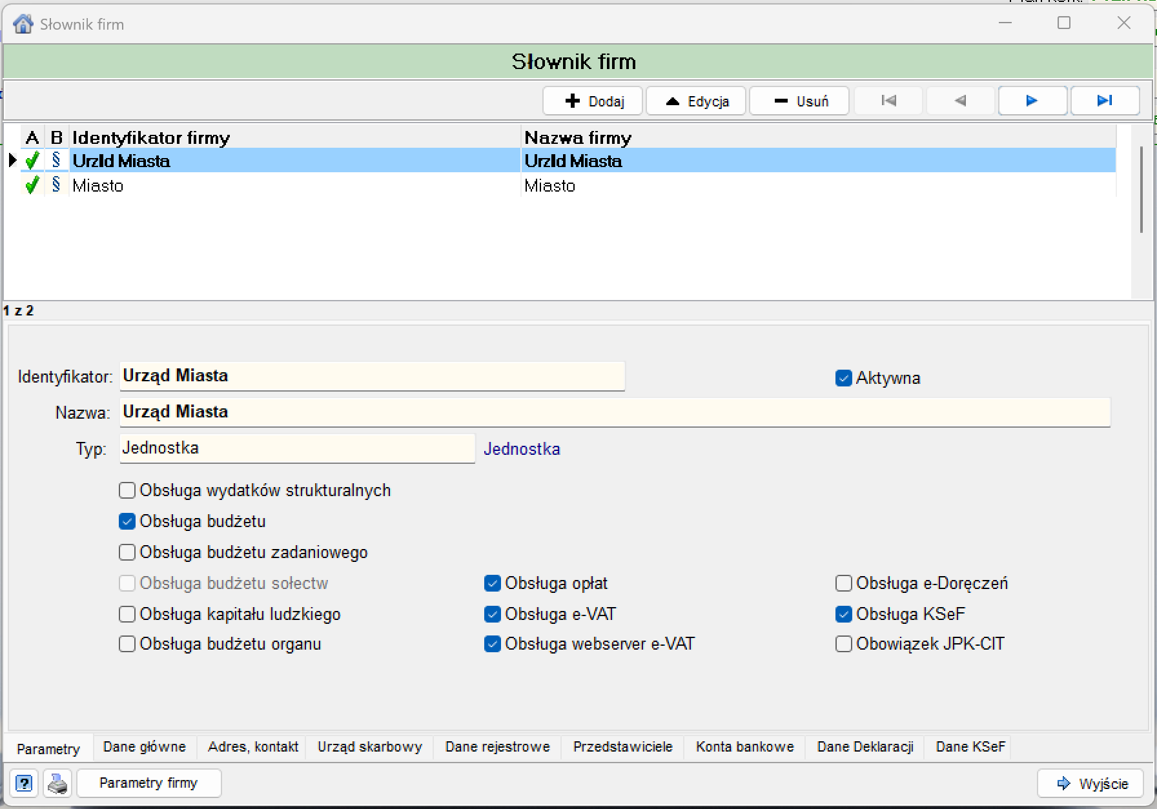1157x809 pixels.
Task: Open the Typ Jednostka combo field
Action: [298, 448]
